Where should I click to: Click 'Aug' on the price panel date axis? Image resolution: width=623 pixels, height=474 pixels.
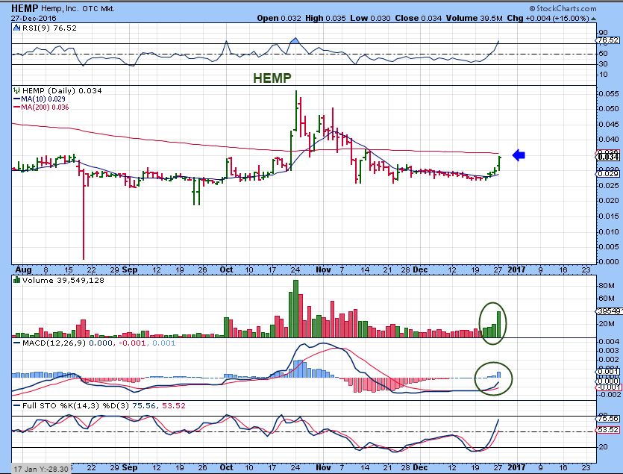[23, 269]
